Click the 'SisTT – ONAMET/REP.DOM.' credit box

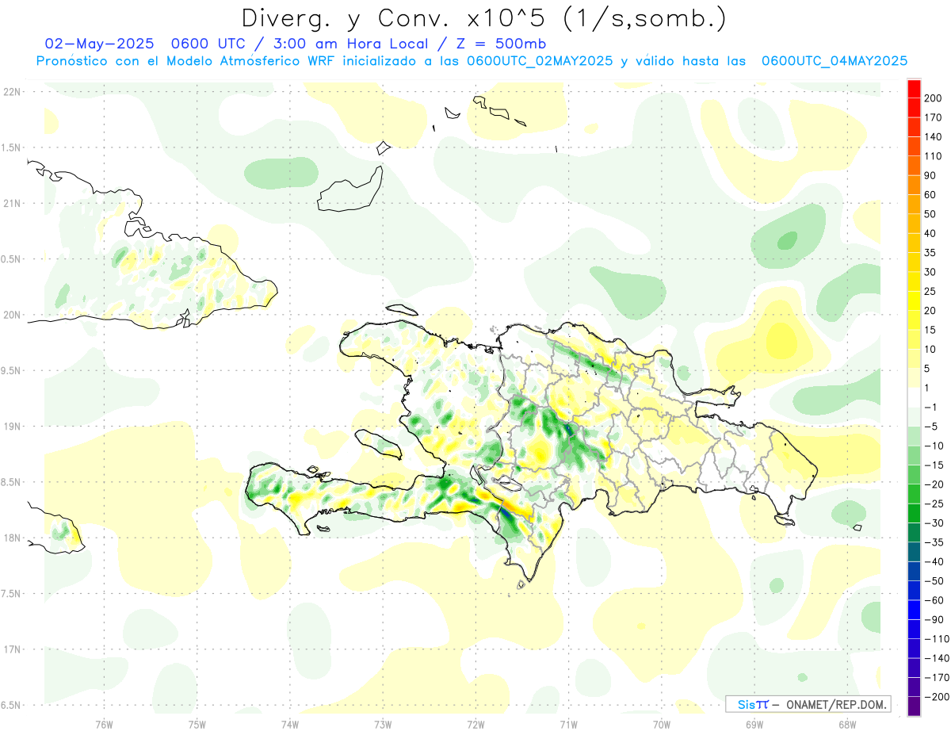point(808,704)
